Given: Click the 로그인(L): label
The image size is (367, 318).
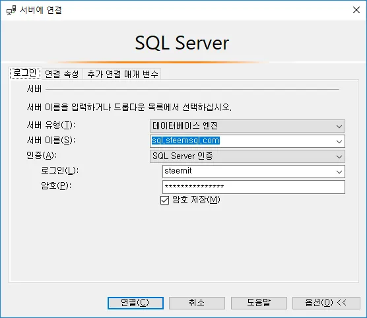Looking at the screenshot, I should click(60, 170).
